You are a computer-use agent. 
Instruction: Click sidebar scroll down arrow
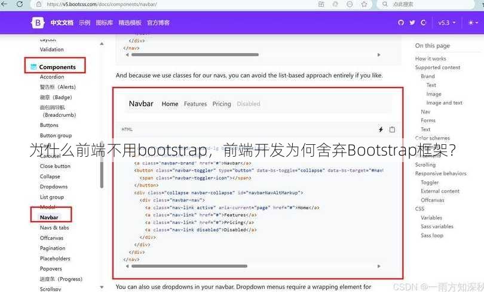tap(102, 287)
